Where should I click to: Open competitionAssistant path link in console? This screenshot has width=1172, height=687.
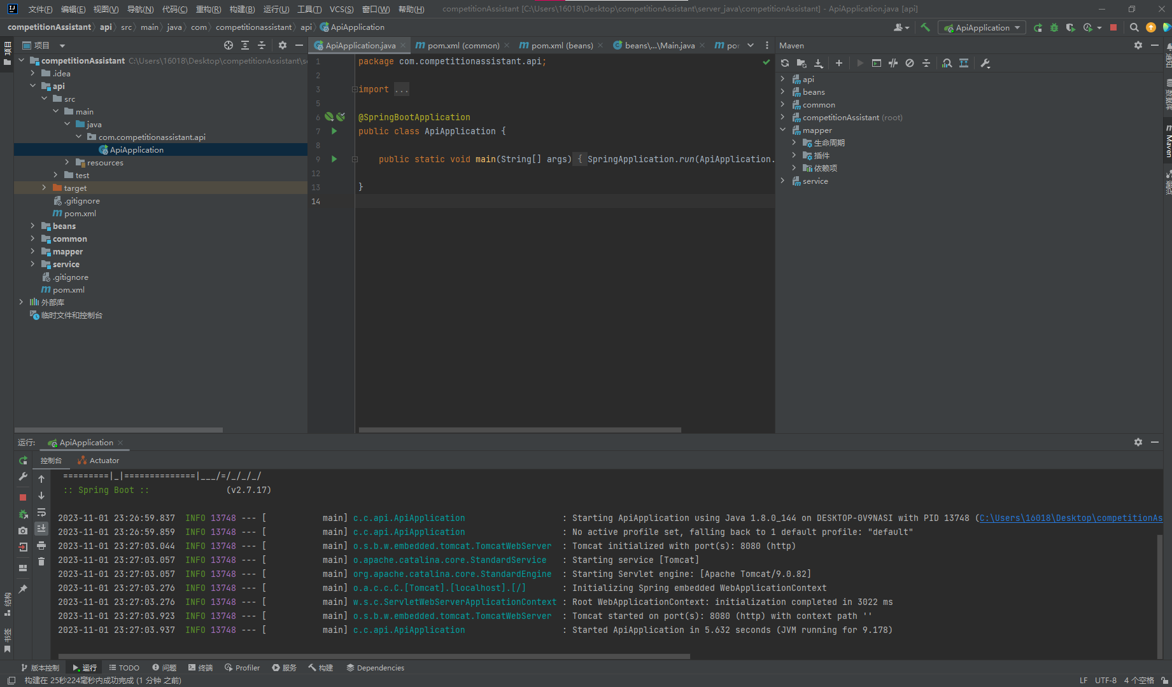[x=1071, y=518]
